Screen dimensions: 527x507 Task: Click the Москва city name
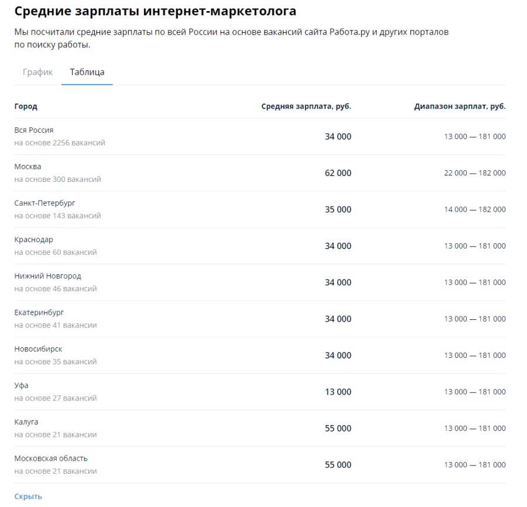28,167
